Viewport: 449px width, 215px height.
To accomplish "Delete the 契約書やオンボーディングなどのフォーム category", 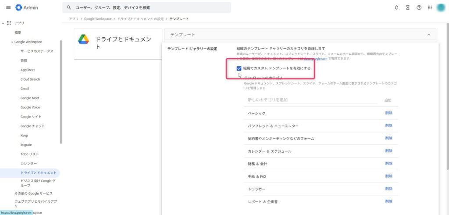I will (x=388, y=138).
